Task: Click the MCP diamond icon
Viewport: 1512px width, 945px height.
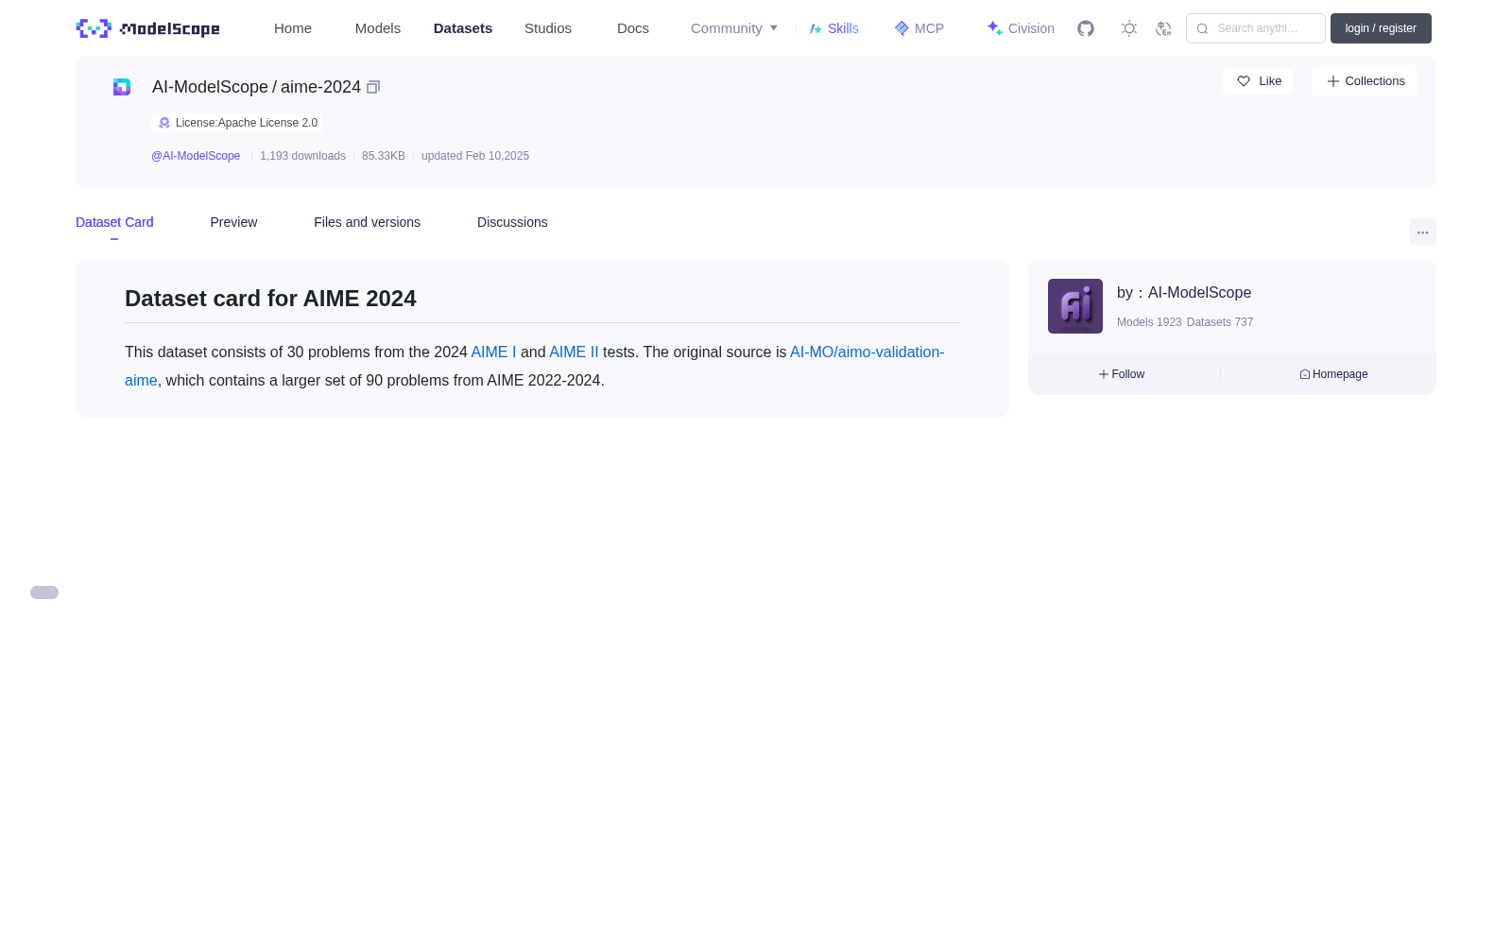Action: pyautogui.click(x=902, y=28)
